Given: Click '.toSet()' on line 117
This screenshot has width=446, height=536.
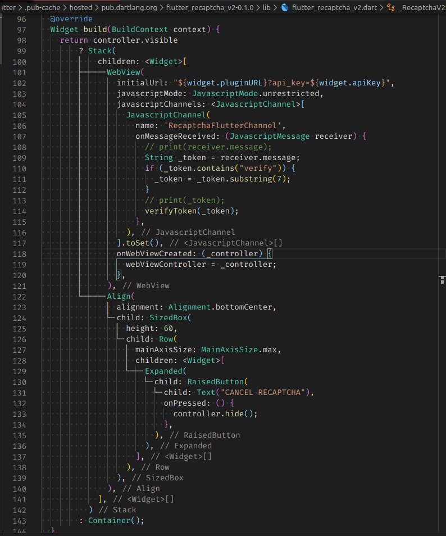Looking at the screenshot, I should click(x=140, y=243).
